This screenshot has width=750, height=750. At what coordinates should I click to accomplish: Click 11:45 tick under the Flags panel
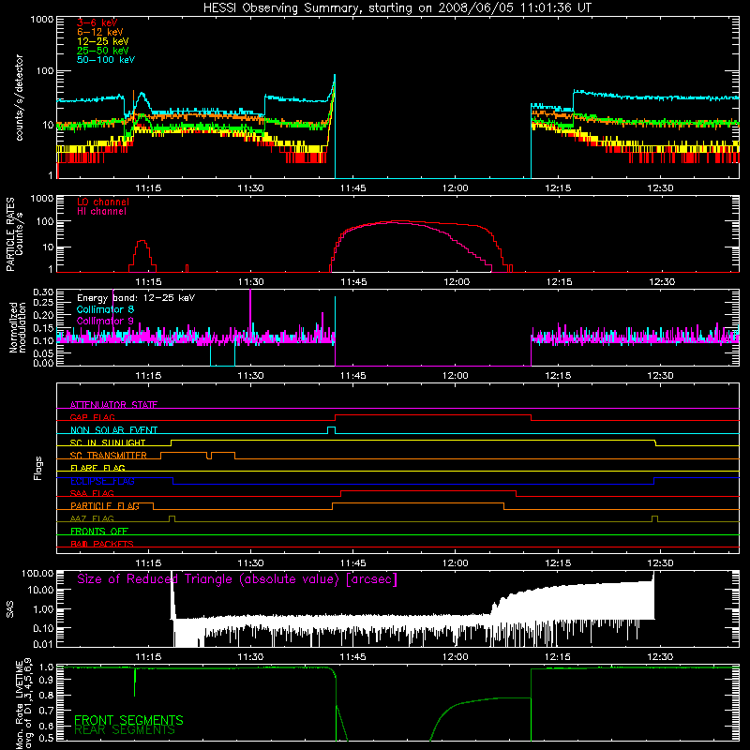pos(353,563)
